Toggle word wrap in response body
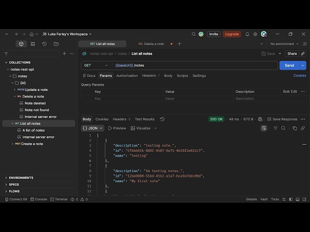 tap(263, 128)
